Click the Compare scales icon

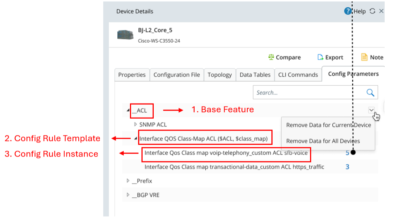click(271, 57)
